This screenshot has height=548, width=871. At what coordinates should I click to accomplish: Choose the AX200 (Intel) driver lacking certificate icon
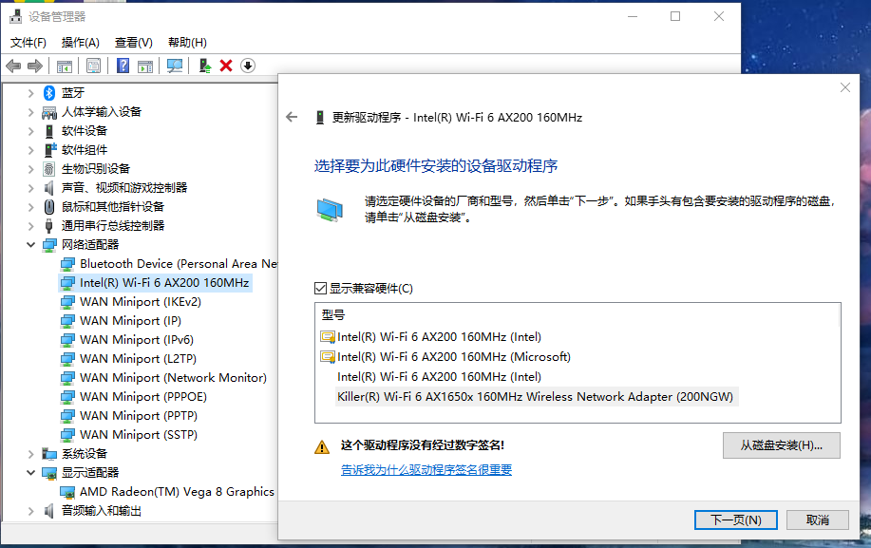440,376
